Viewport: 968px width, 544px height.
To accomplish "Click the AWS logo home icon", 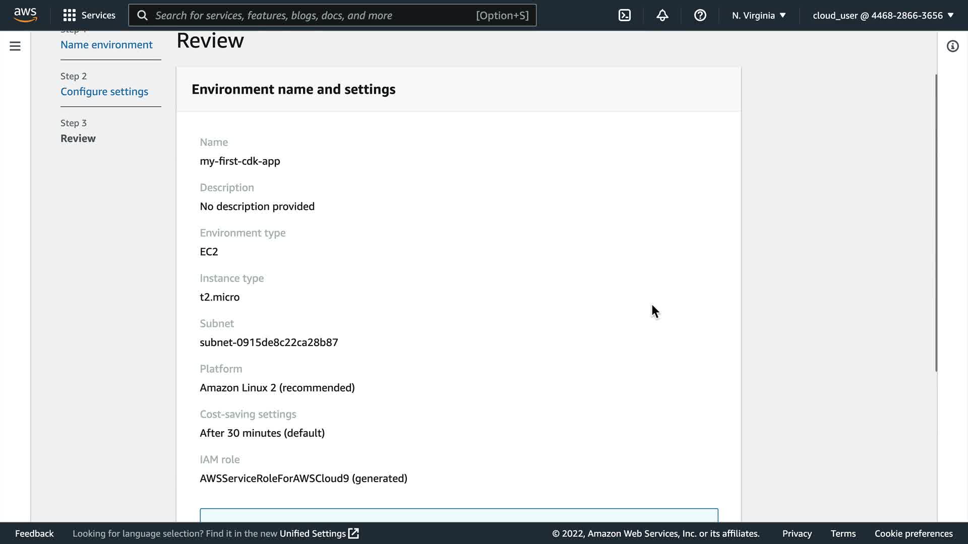I will click(25, 15).
